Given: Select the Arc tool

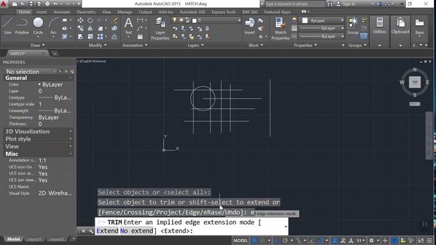Looking at the screenshot, I should point(53,26).
